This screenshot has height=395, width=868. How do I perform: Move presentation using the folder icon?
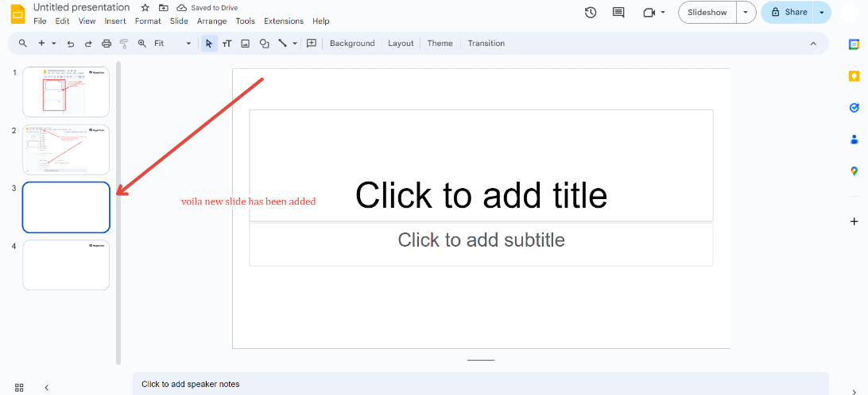(x=163, y=8)
